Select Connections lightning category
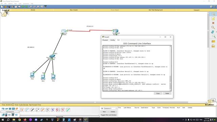This screenshot has width=217, height=122. tap(17, 109)
